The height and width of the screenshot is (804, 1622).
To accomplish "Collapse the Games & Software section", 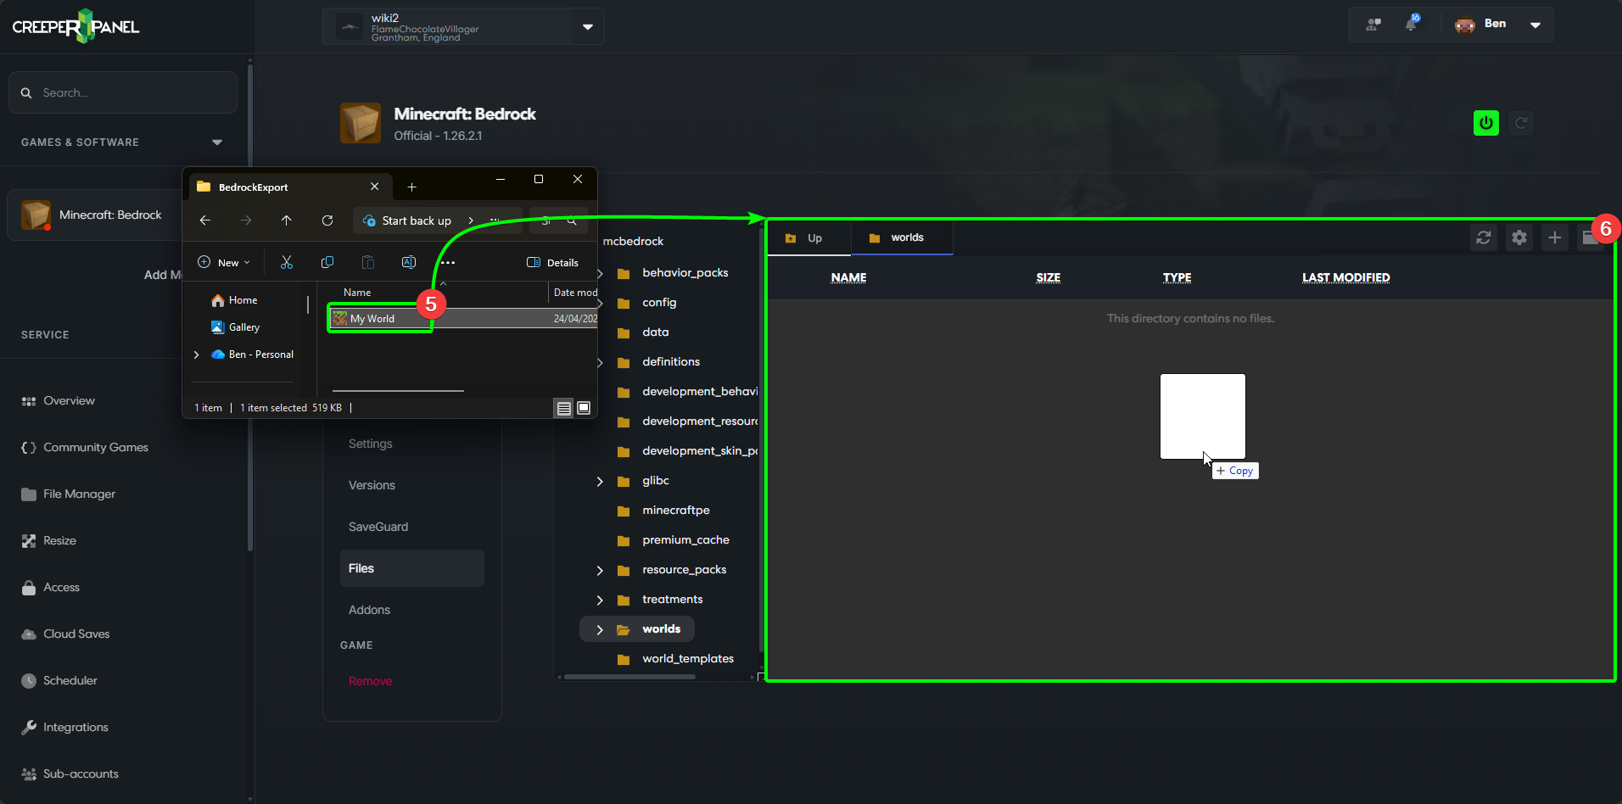I will coord(217,142).
